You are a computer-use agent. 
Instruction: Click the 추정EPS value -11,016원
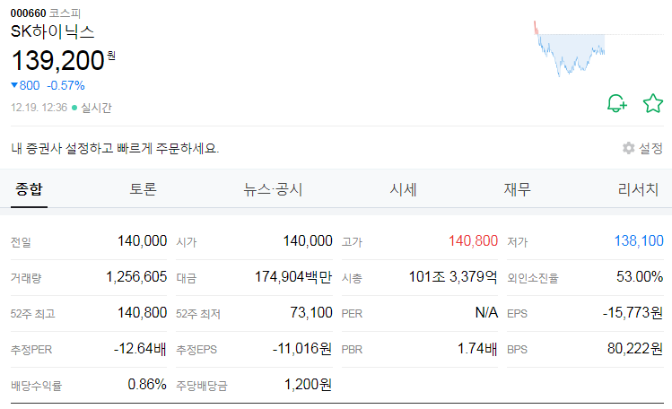(x=302, y=349)
